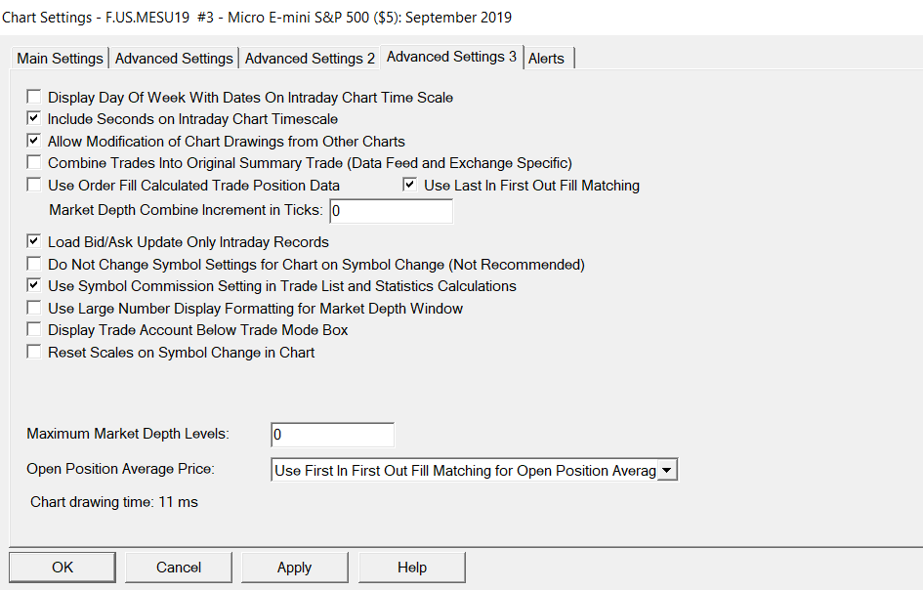Disable Use Symbol Commission Setting checkbox

(x=34, y=286)
